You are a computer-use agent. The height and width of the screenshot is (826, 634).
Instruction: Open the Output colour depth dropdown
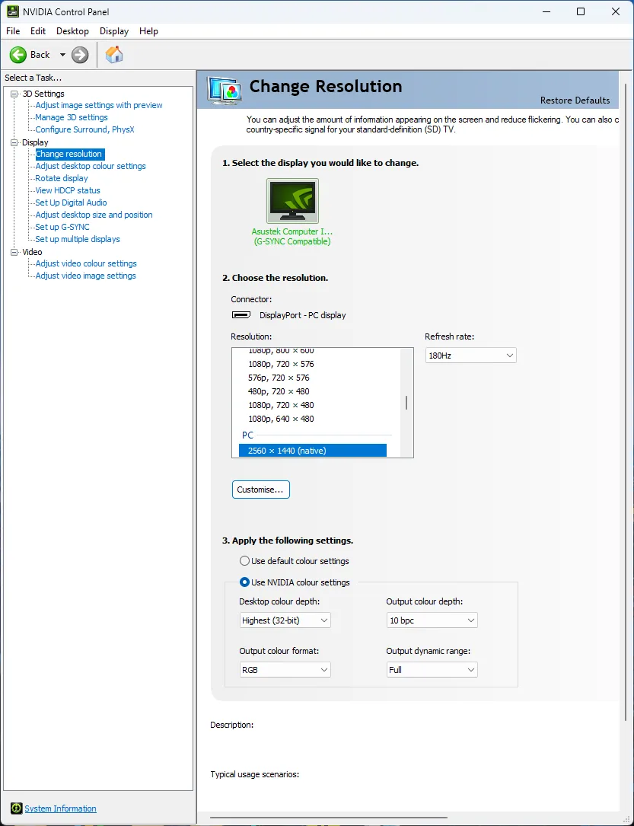[x=432, y=620]
